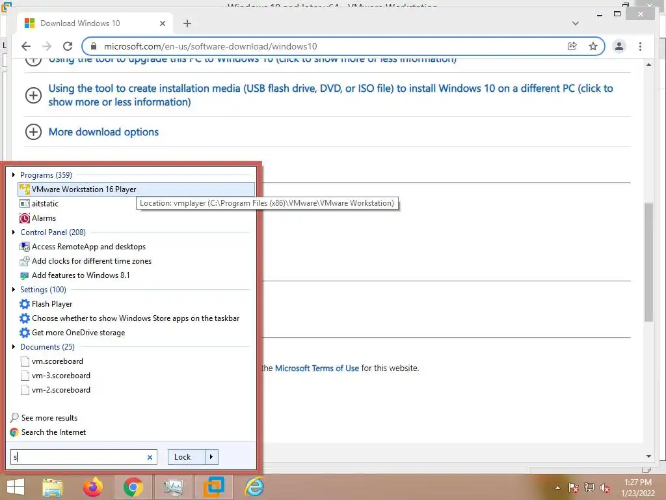Screen dimensions: 666x500
Task: Open the aitstatic program result
Action: tap(45, 204)
